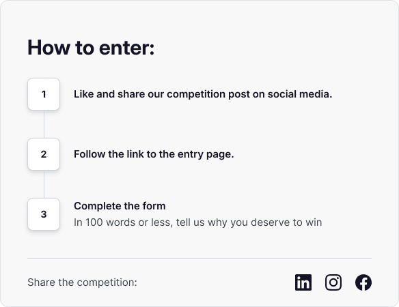Select the step 3 number box
Screen dimensions: 399x307
(44, 214)
